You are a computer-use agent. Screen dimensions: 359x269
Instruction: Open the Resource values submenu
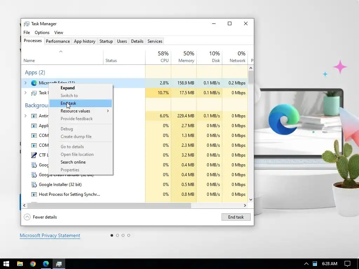[x=81, y=111]
